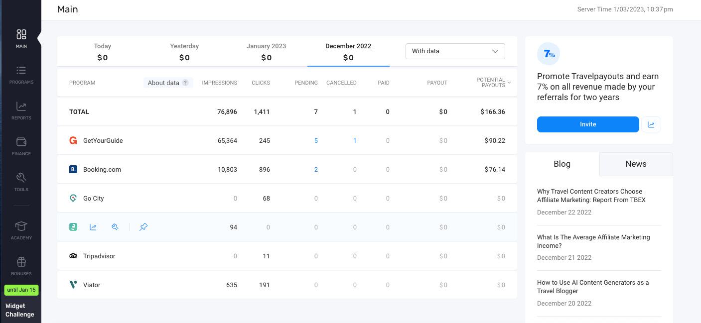This screenshot has width=701, height=323.
Task: Open GetYourGuide cancelled count 1
Action: 355,141
